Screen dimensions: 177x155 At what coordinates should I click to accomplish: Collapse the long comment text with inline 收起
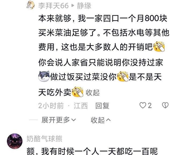[x=93, y=92]
